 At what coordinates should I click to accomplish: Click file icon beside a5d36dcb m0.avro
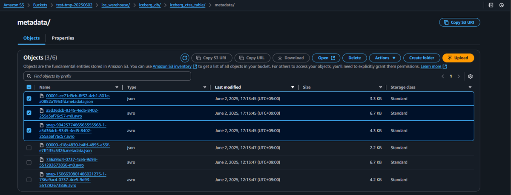42,110
